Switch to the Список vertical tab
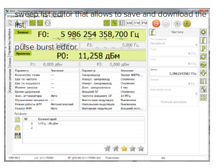219x168 pixels. (9, 62)
